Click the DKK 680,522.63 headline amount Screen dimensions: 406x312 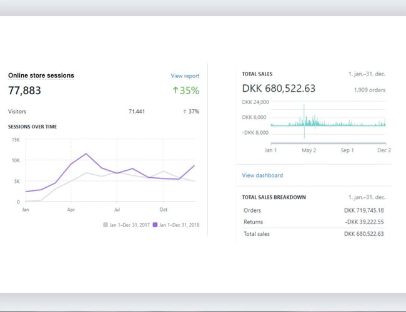click(279, 89)
